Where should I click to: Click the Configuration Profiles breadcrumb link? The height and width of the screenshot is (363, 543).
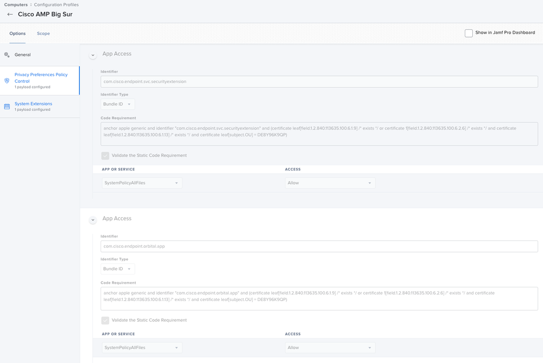point(56,5)
